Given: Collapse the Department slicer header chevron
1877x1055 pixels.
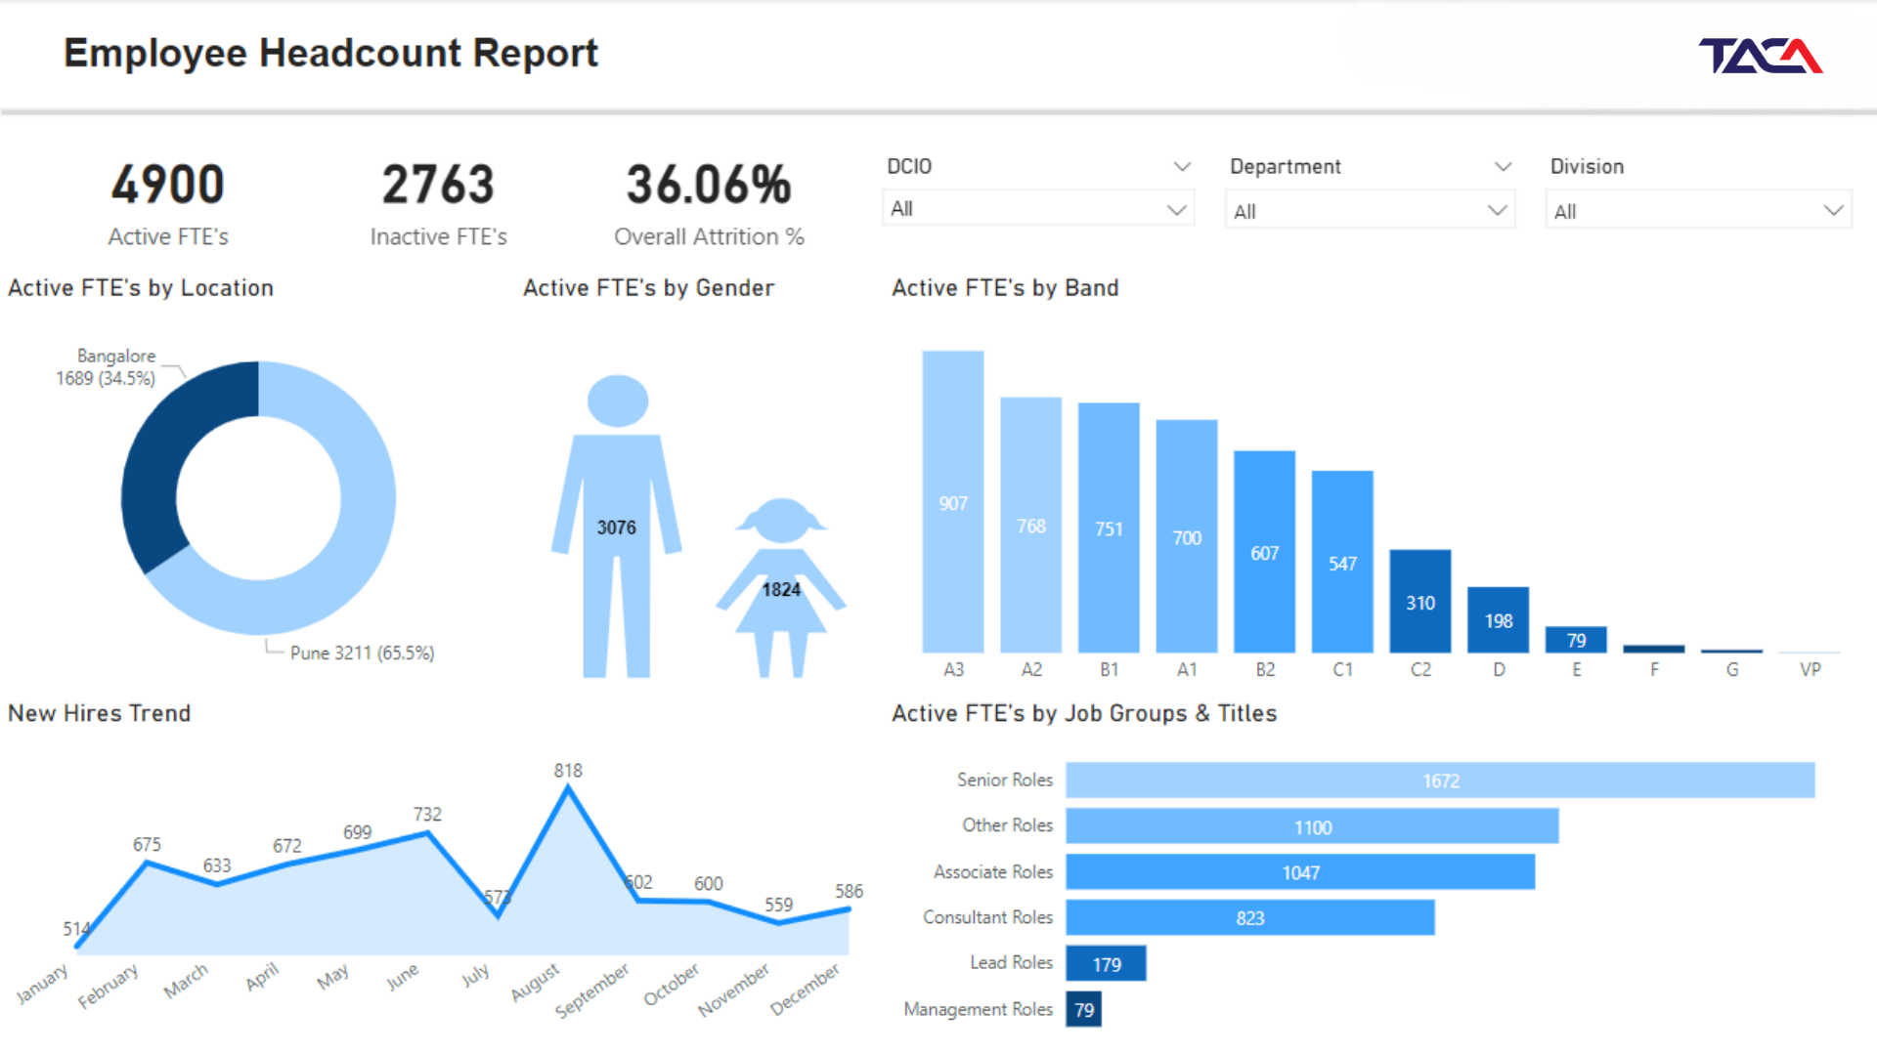Looking at the screenshot, I should pyautogui.click(x=1503, y=167).
